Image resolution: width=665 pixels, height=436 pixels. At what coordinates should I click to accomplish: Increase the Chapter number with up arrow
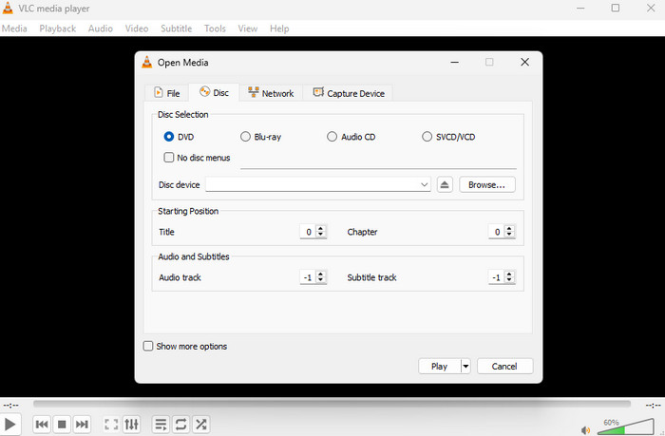point(509,228)
